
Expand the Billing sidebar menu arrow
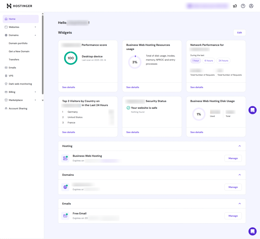(35, 92)
